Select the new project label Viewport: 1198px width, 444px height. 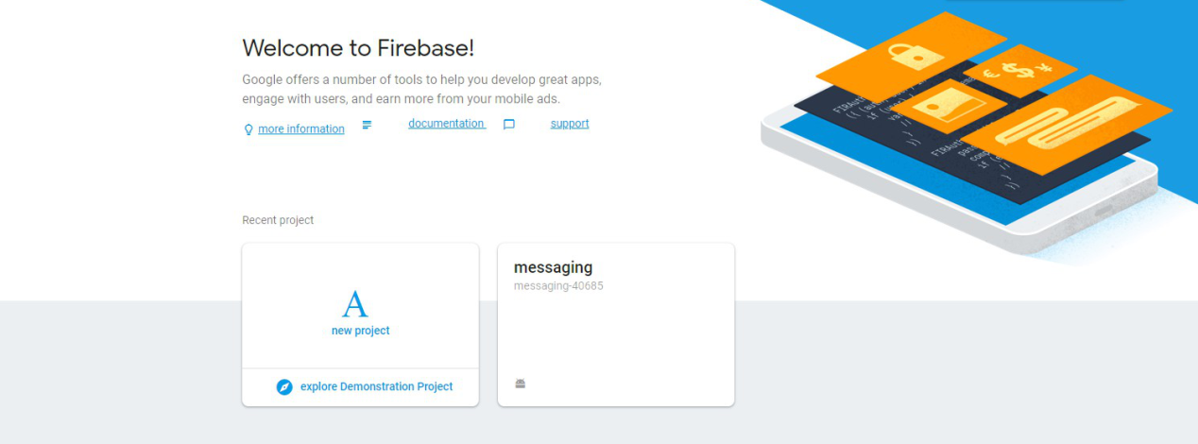point(360,331)
